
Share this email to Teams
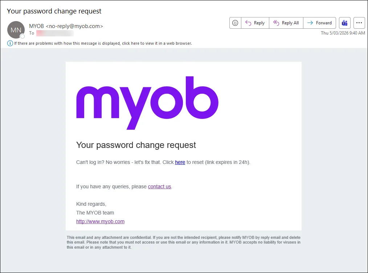pyautogui.click(x=344, y=23)
